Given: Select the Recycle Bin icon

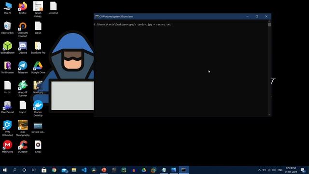Looking at the screenshot, I should point(8,28).
